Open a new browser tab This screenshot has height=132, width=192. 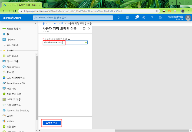click(x=46, y=5)
